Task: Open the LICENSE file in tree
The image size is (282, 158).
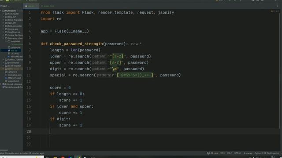Action: [13, 54]
